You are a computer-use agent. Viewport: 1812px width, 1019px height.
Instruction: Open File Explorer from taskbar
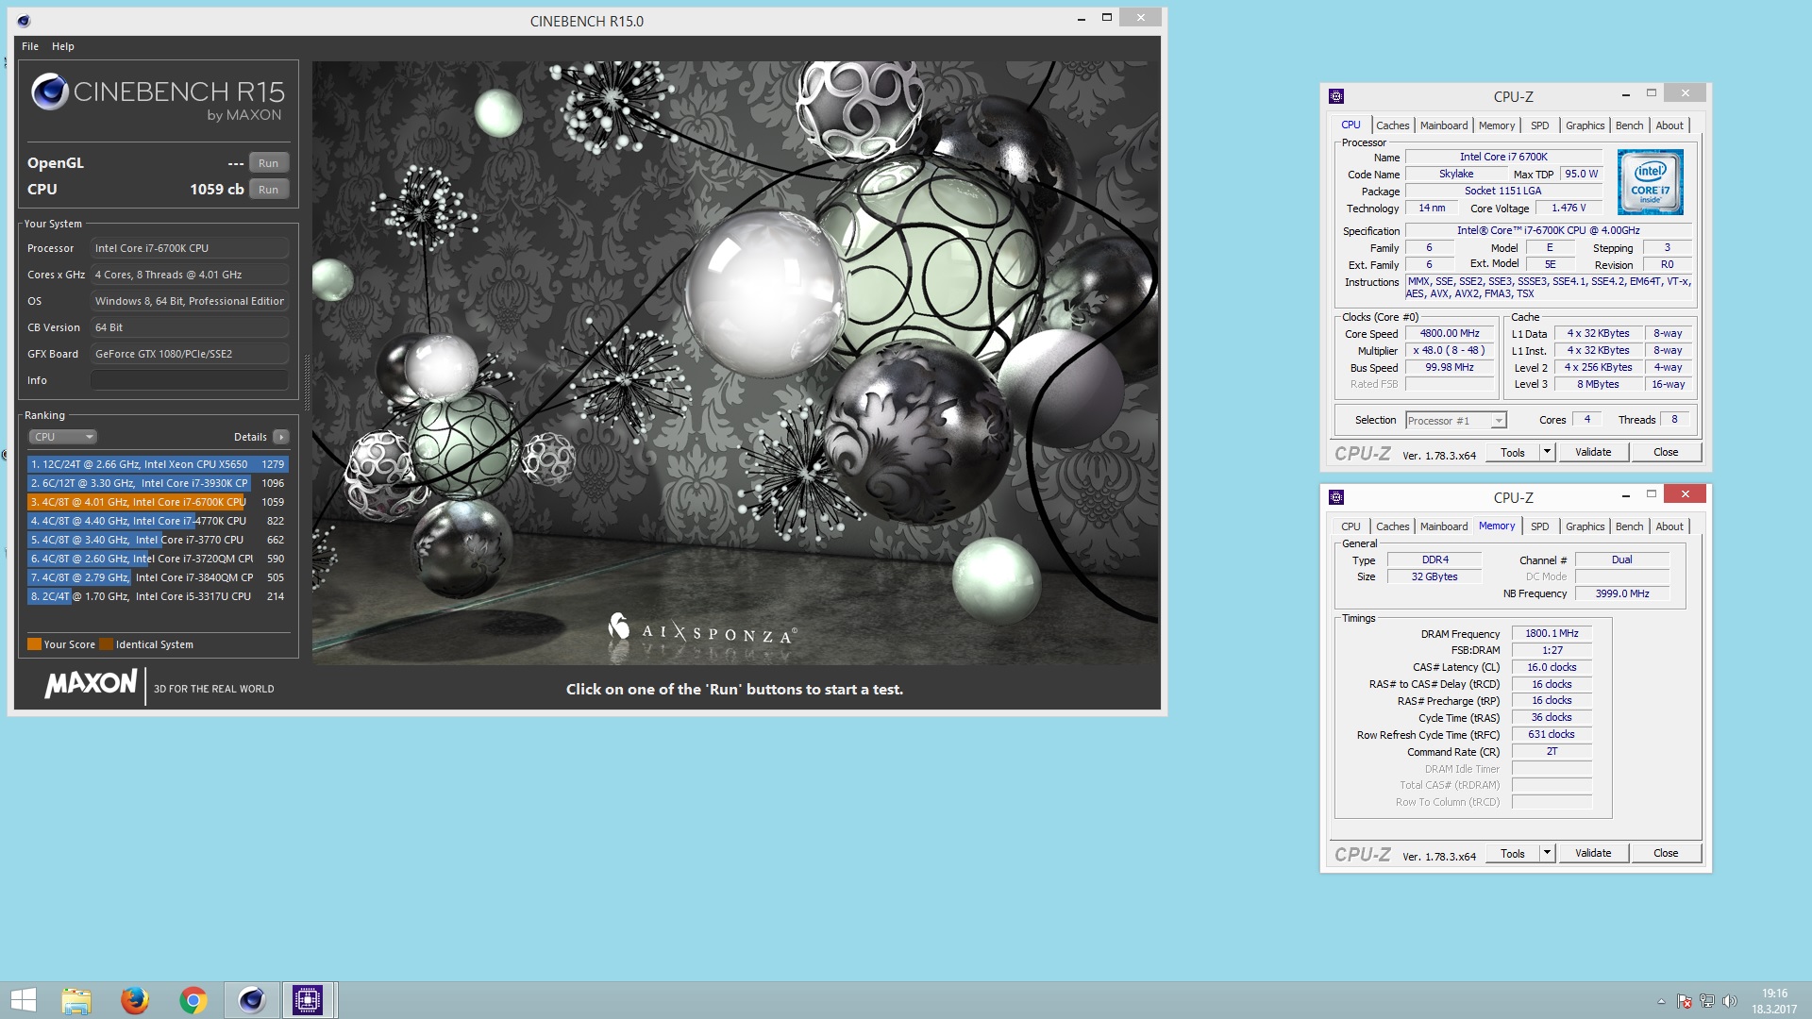[x=76, y=1000]
